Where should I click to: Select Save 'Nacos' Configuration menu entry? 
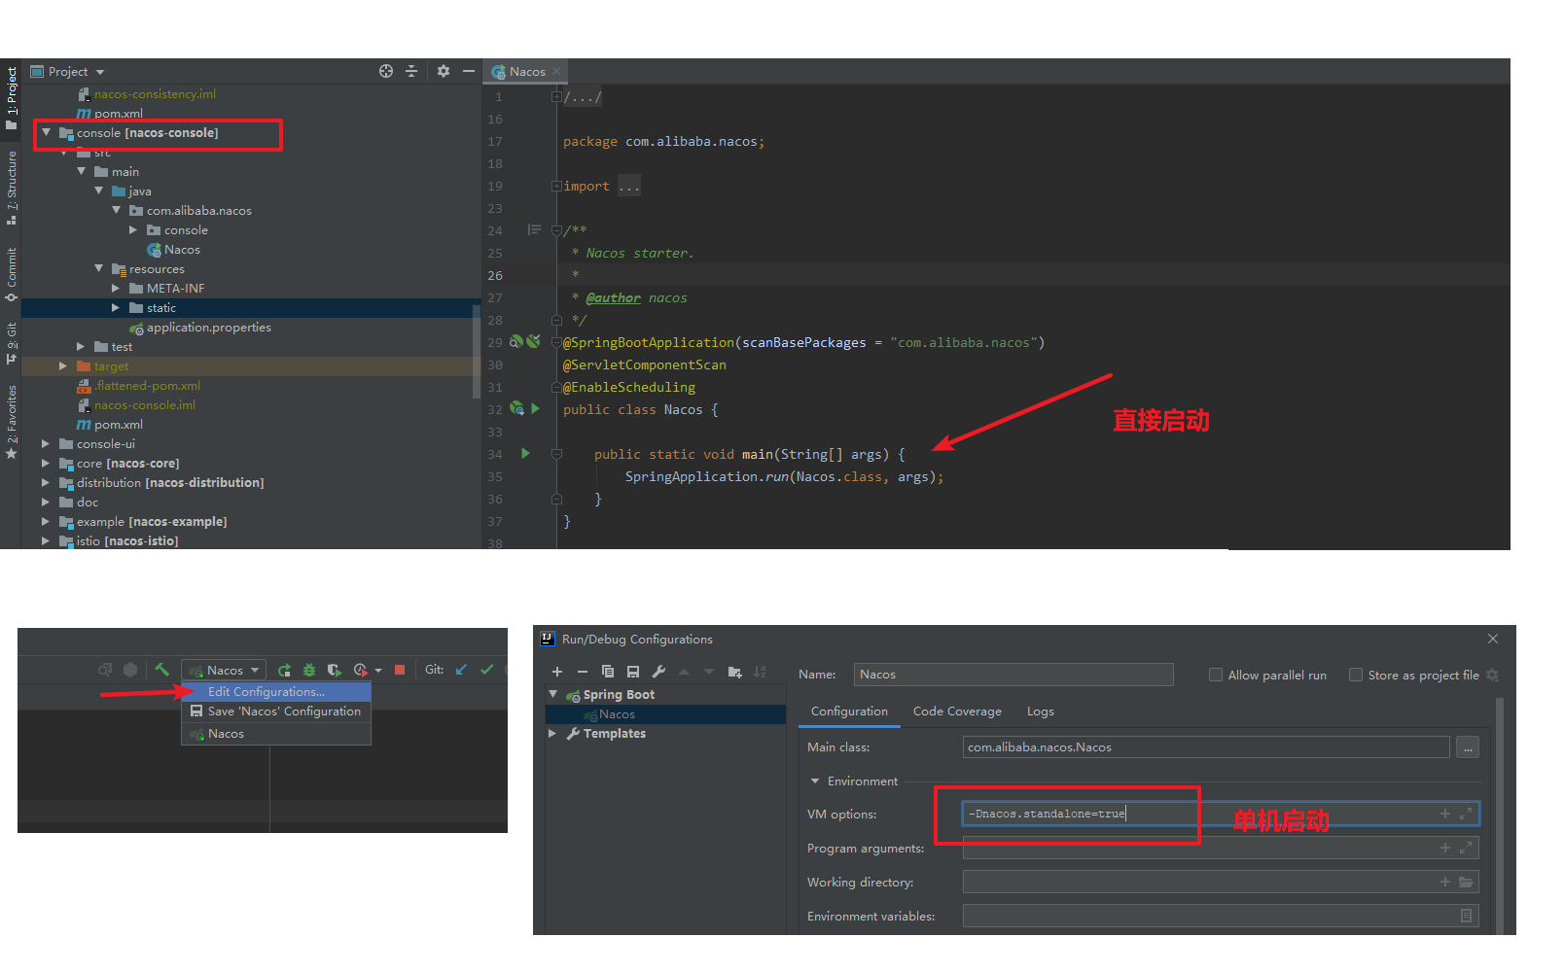(x=276, y=711)
